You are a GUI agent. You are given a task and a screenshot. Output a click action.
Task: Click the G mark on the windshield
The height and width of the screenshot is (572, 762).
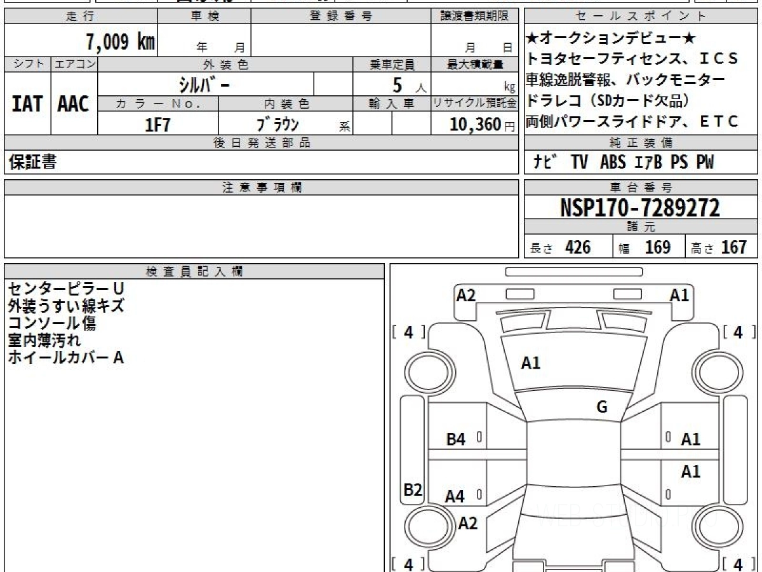602,407
